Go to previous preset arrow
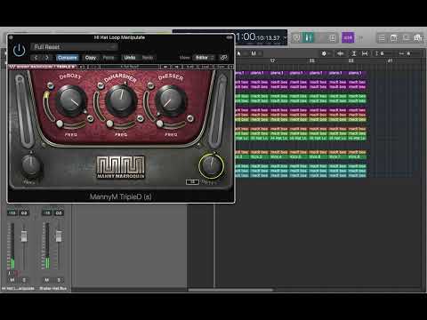The width and height of the screenshot is (427, 320). click(36, 58)
